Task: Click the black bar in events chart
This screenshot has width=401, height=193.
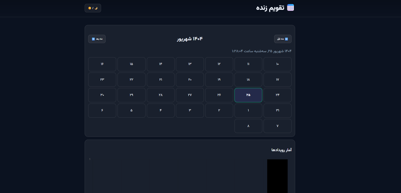Action: coord(277,176)
